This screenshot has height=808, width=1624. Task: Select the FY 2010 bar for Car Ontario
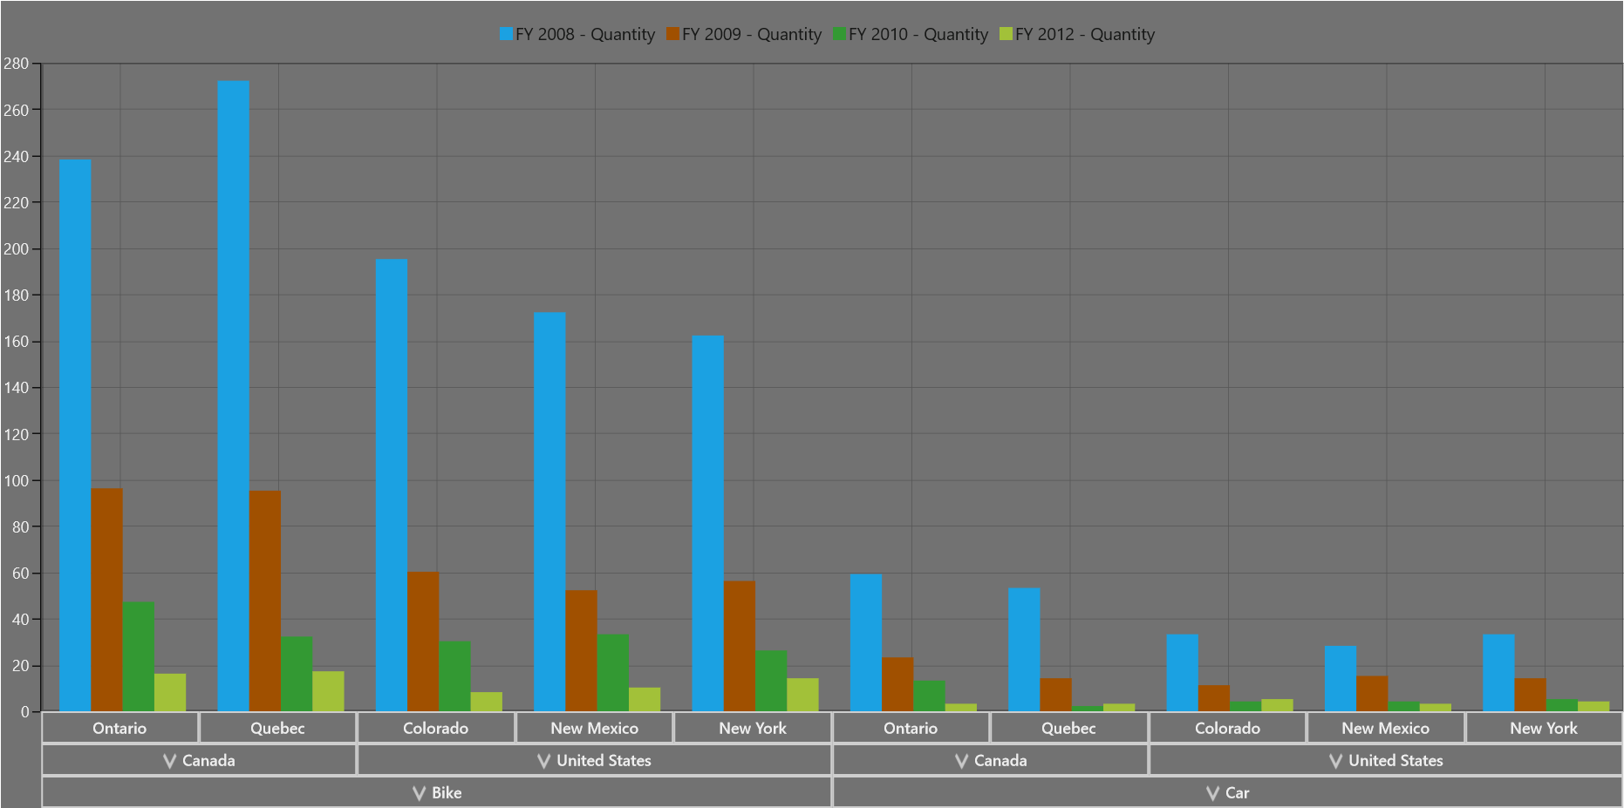[x=929, y=696]
